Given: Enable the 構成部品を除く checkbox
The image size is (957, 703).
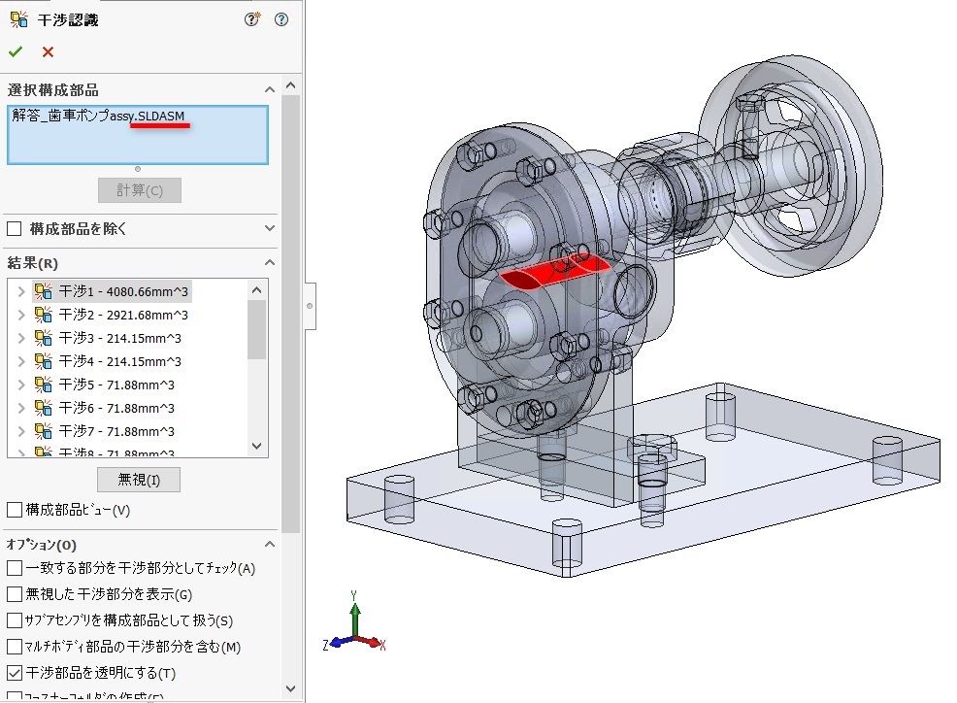Looking at the screenshot, I should pyautogui.click(x=15, y=229).
